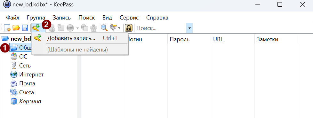The width and height of the screenshot is (313, 118).
Task: Sort entries by the Заметки column header
Action: (276, 39)
